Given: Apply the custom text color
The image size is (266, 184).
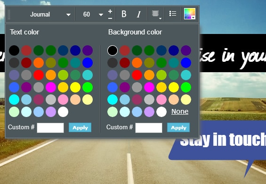Looking at the screenshot, I should click(80, 127).
